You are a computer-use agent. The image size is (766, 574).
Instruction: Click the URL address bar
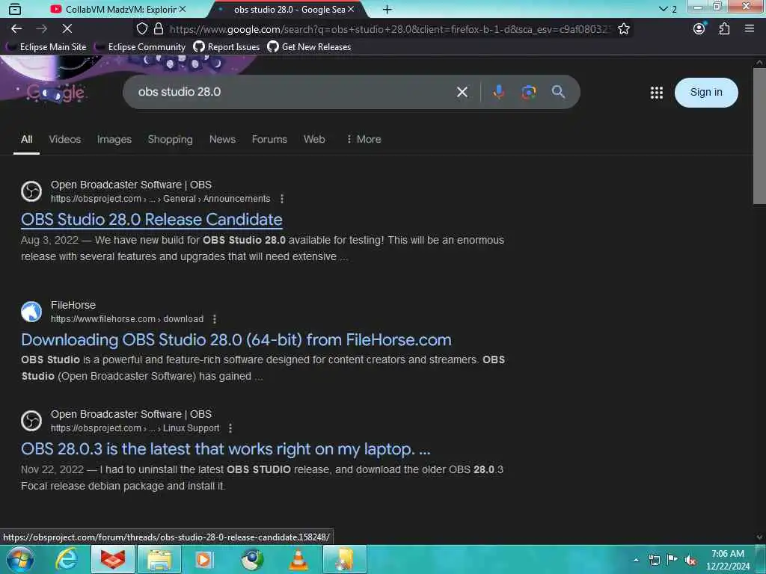click(x=389, y=29)
